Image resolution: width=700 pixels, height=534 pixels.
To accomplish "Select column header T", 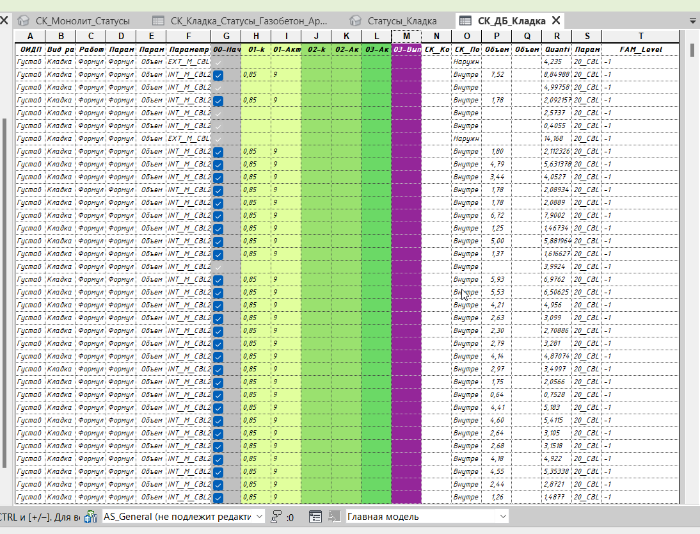I will pos(640,36).
